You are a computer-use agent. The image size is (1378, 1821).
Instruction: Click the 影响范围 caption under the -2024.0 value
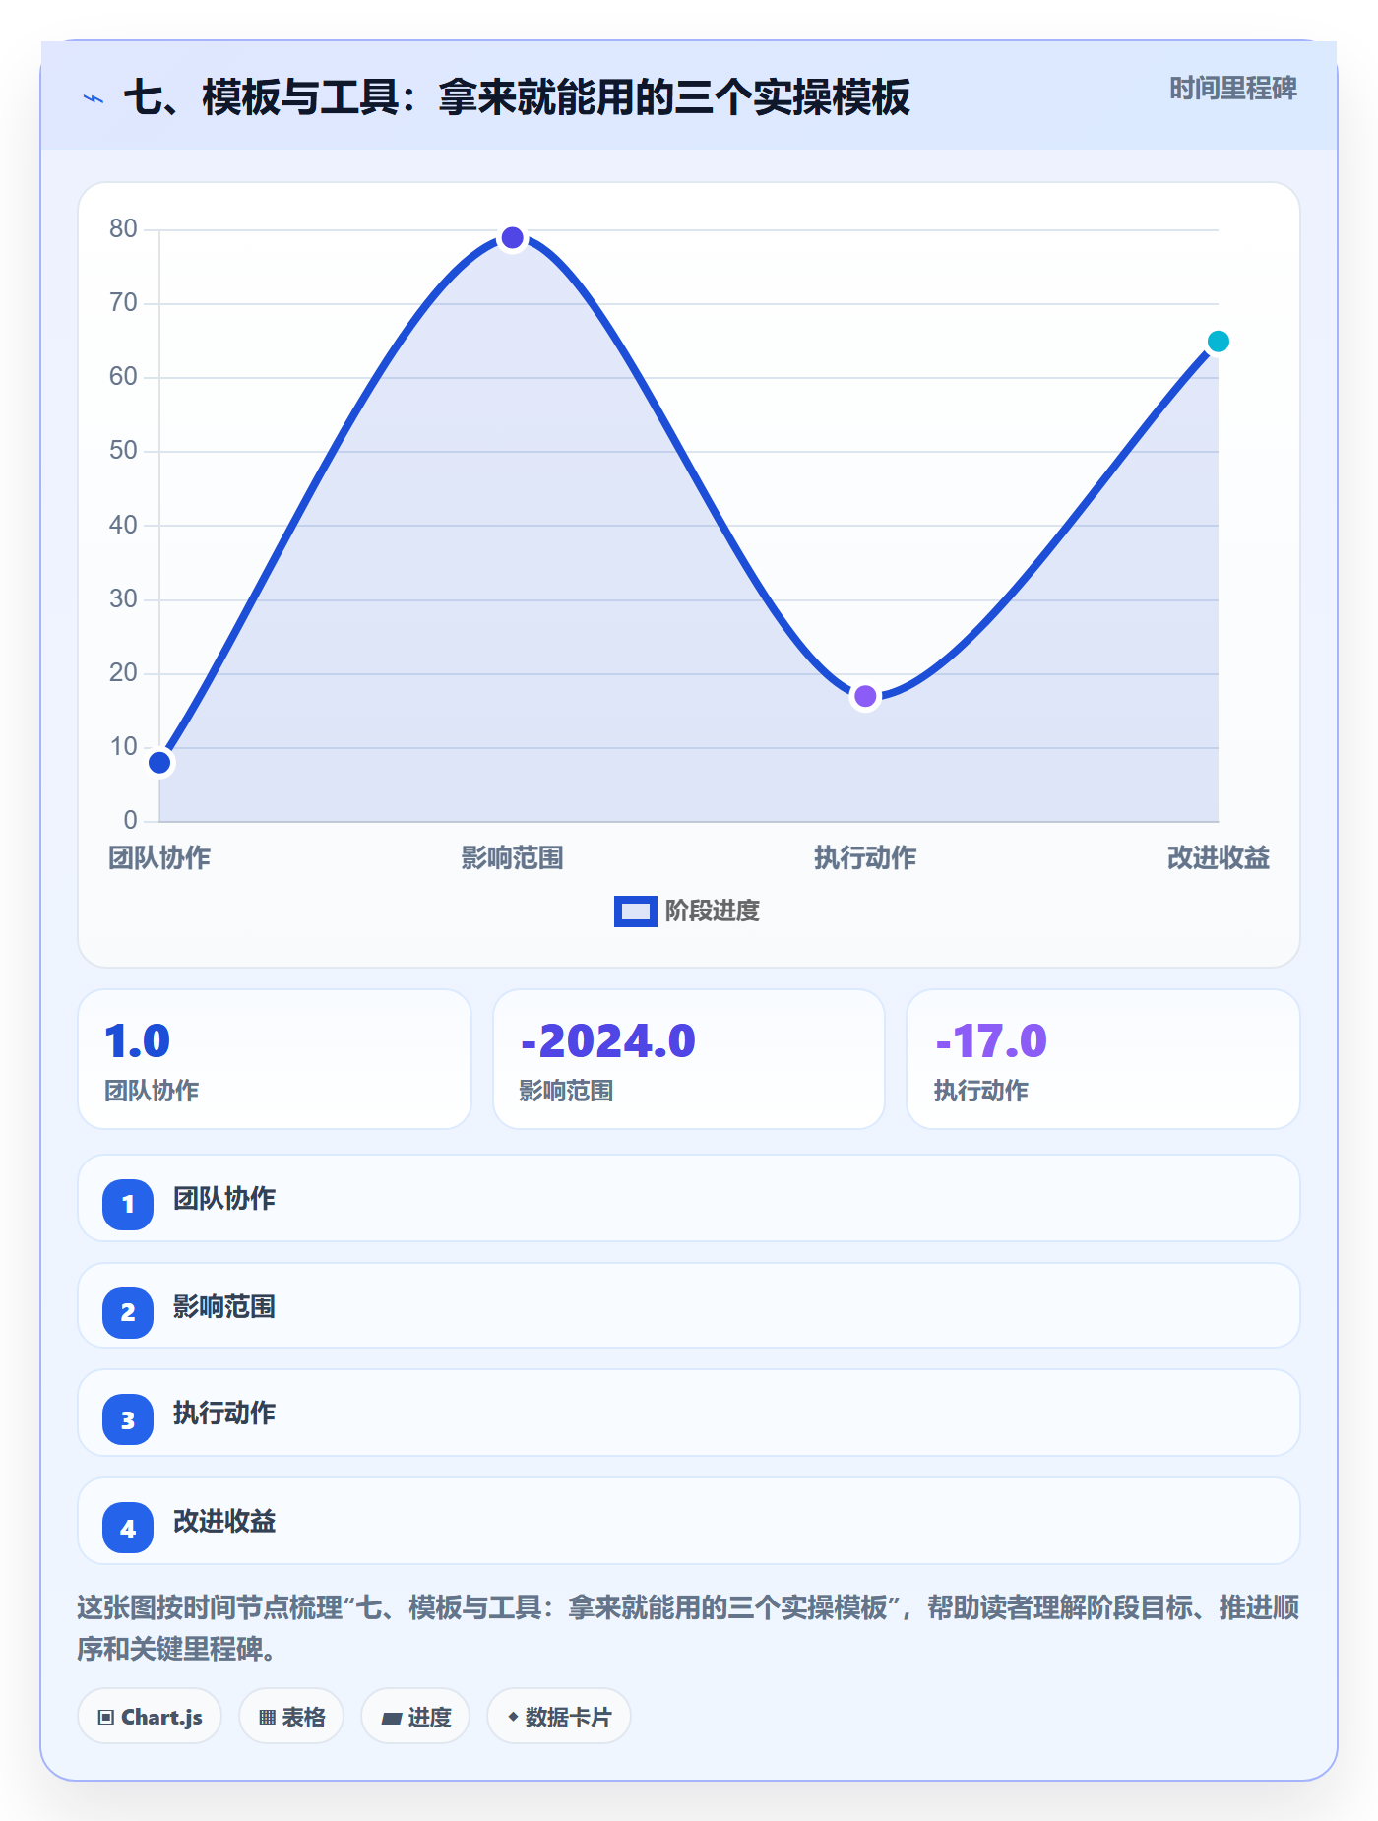coord(567,1091)
